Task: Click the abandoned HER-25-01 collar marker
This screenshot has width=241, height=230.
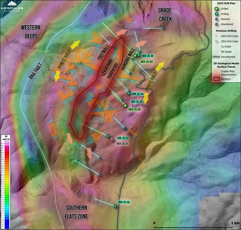Action: [x=113, y=140]
